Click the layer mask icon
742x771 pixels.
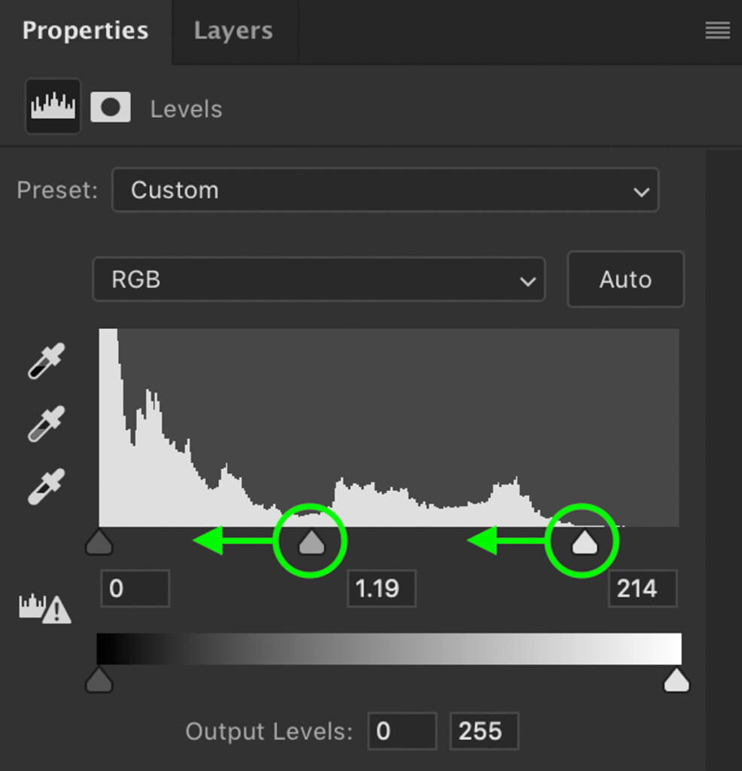point(111,107)
